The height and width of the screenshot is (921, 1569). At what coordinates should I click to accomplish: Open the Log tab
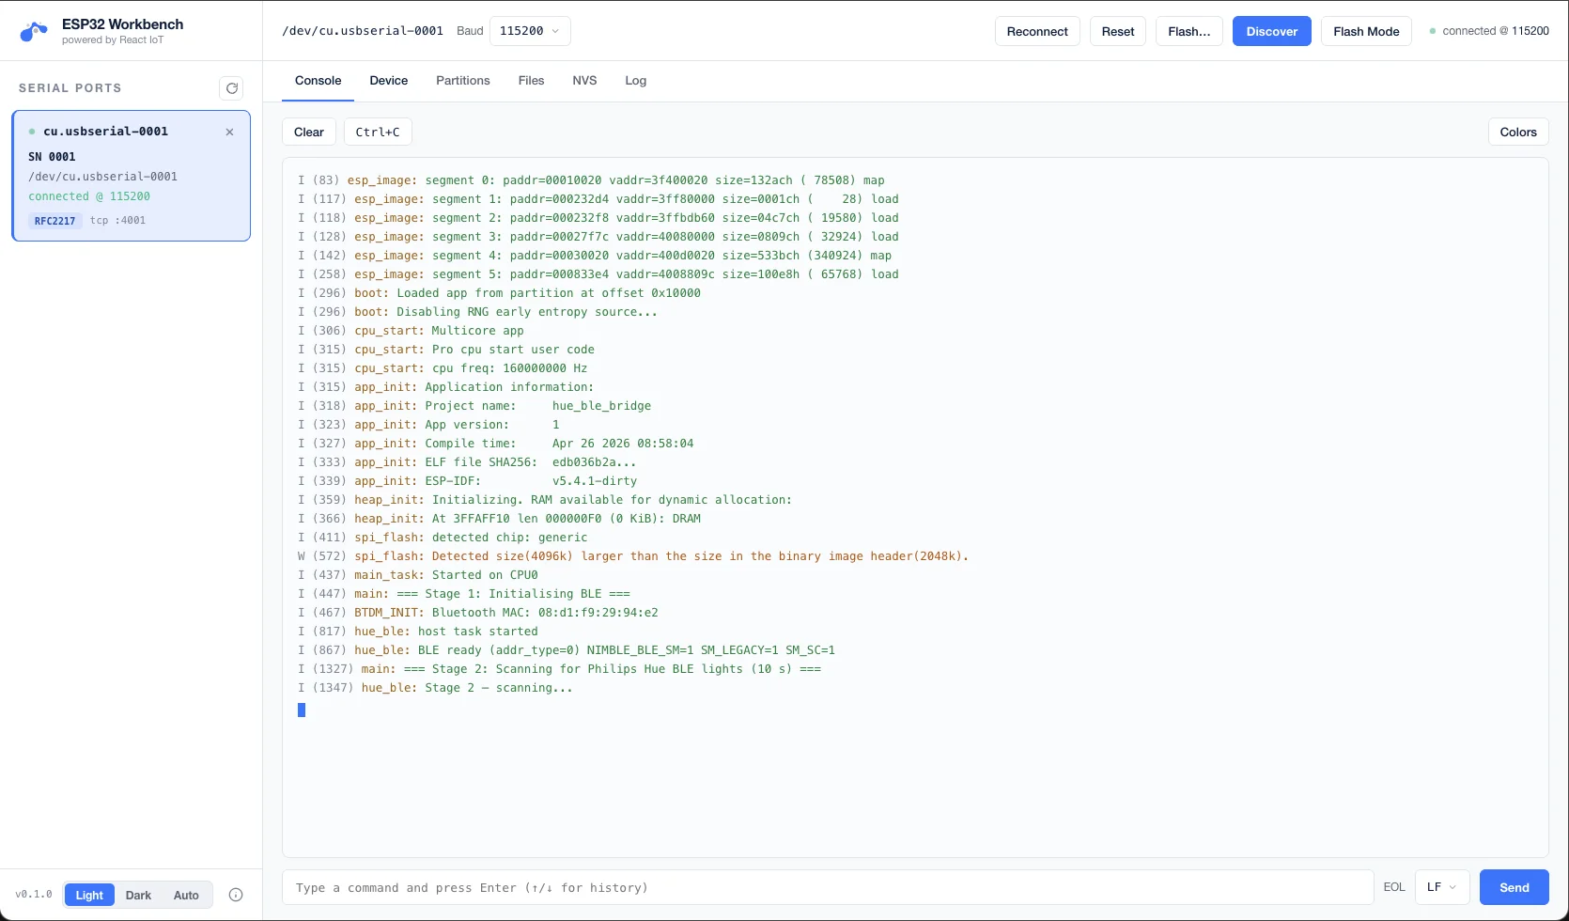click(635, 81)
